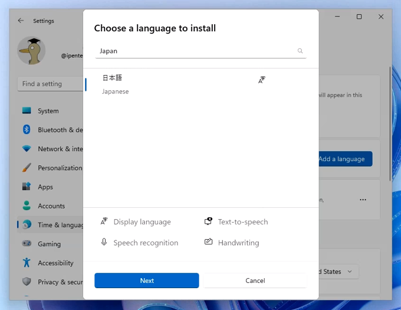Click the Time & language globe icon
The image size is (401, 310).
27,224
